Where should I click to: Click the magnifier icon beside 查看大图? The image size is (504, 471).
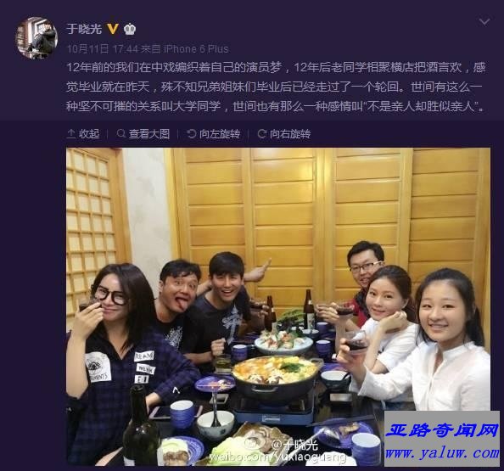click(x=121, y=133)
